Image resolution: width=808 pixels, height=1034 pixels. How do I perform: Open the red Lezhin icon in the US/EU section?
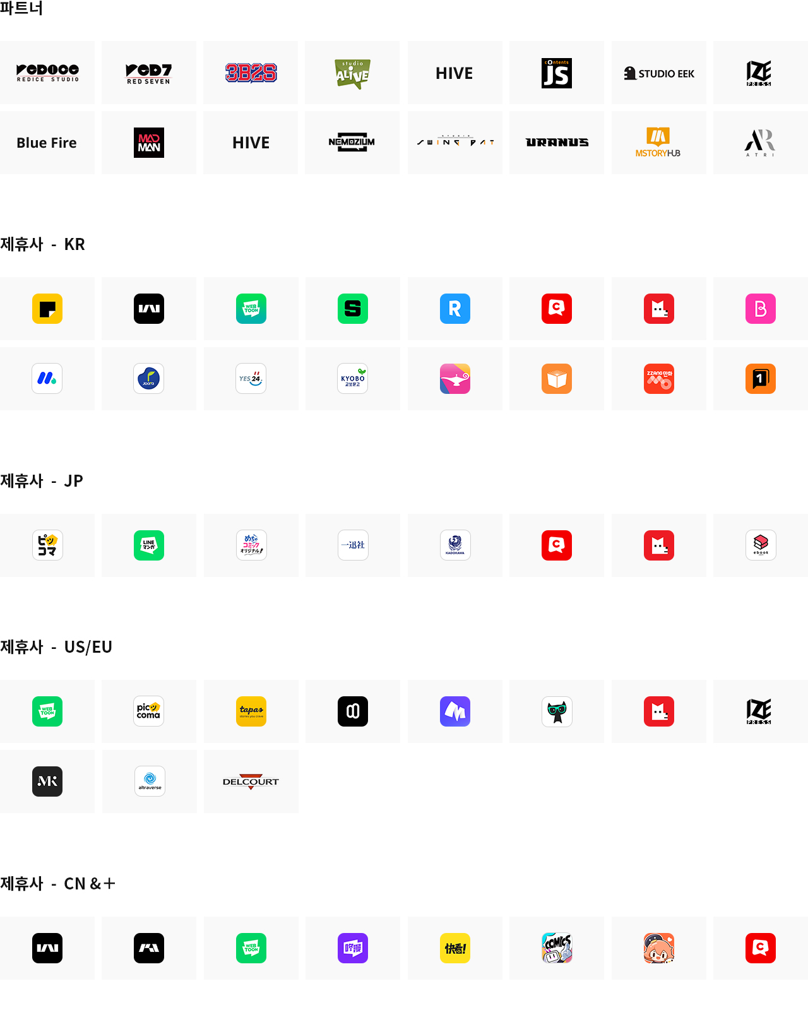click(659, 711)
